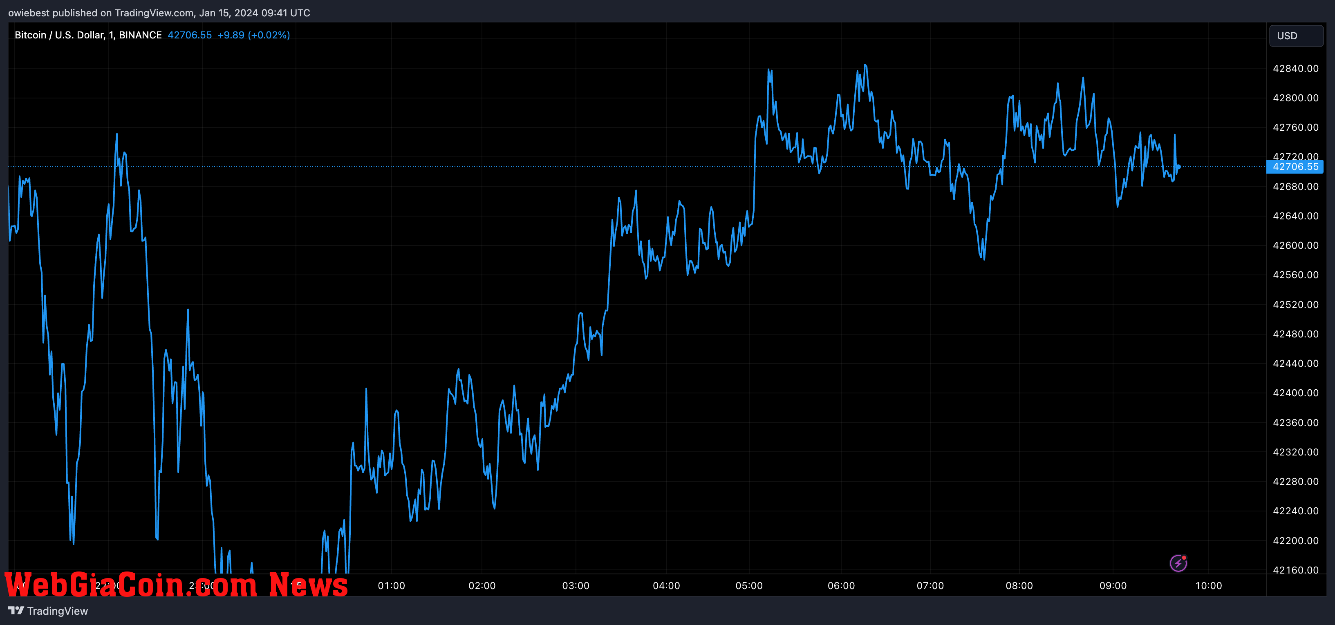This screenshot has height=625, width=1335.
Task: Click the 42480.00 price axis label
Action: point(1296,334)
